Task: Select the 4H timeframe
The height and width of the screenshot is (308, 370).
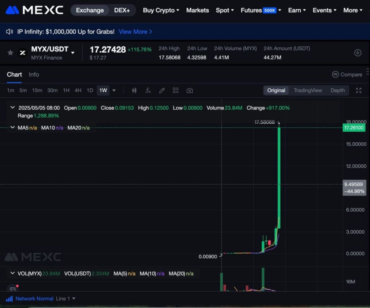Action: (78, 91)
